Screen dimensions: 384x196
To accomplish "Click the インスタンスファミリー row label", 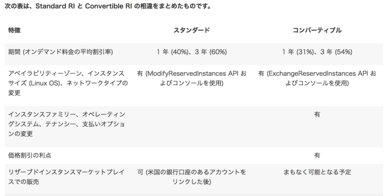I will coord(66,124).
